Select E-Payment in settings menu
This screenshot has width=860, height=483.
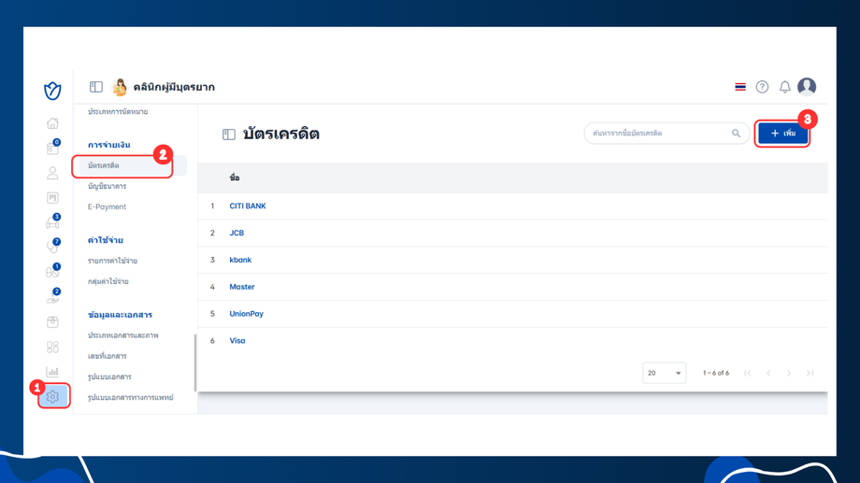(x=107, y=206)
